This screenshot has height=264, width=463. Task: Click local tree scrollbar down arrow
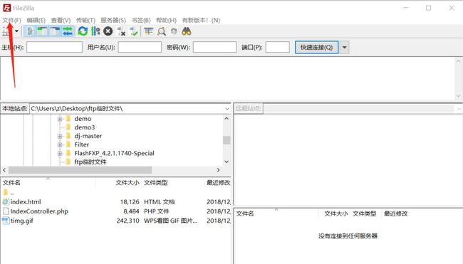(x=227, y=162)
